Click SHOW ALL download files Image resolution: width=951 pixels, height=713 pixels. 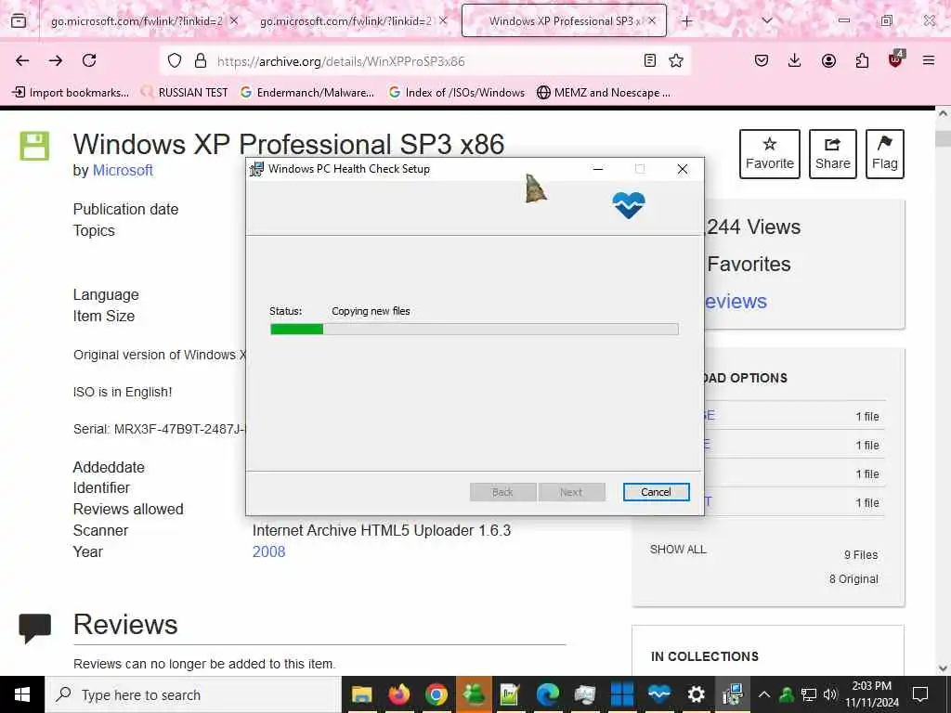tap(678, 550)
